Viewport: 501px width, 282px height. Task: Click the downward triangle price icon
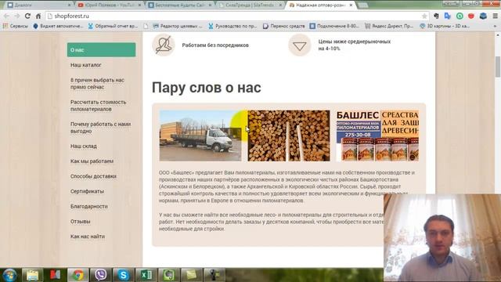[299, 45]
